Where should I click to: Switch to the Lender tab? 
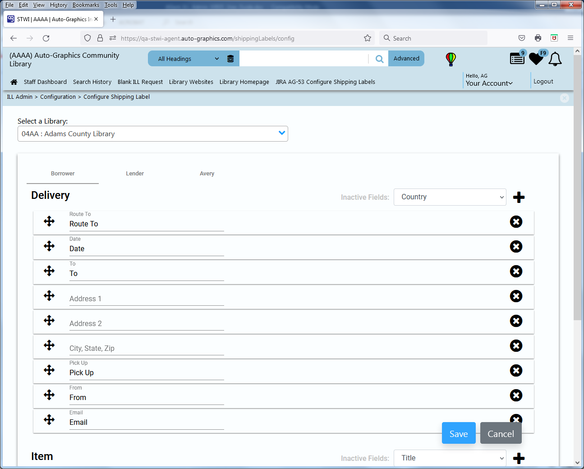tap(135, 174)
